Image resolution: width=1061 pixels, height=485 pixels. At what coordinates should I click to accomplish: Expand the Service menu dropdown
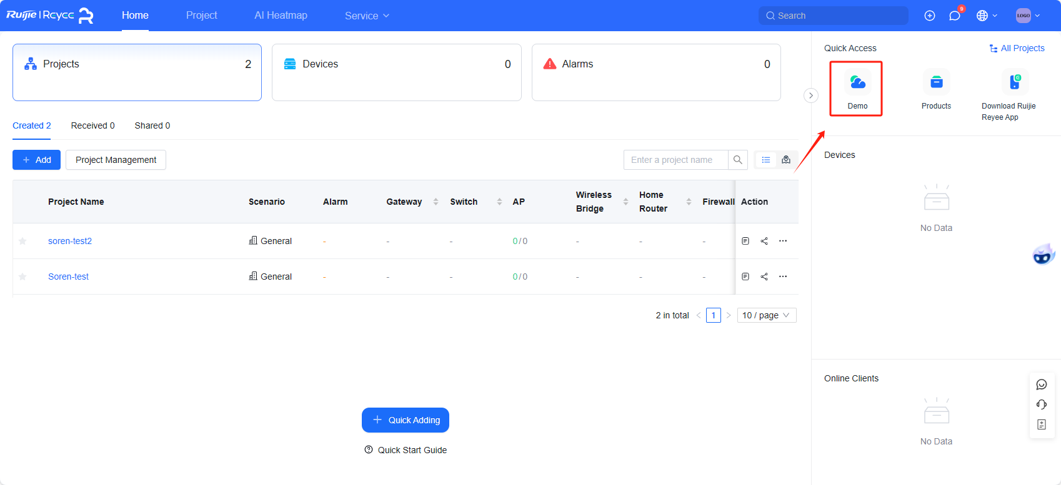coord(367,16)
